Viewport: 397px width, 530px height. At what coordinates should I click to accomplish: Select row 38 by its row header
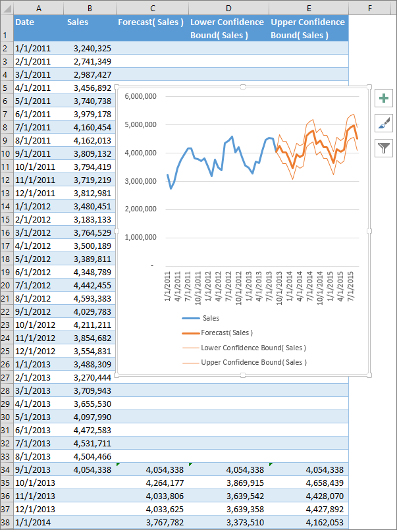tap(6, 522)
